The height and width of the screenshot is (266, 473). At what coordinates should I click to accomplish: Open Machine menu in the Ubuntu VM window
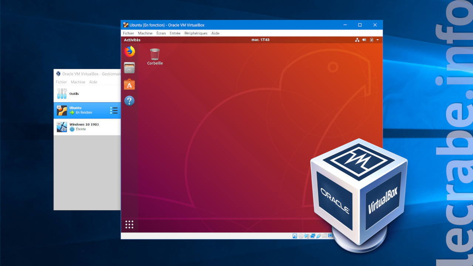[x=145, y=33]
